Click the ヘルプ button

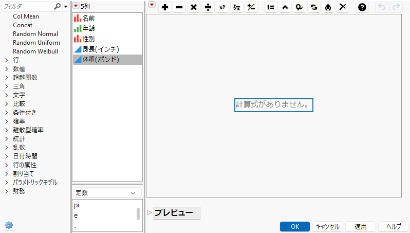pos(394,226)
